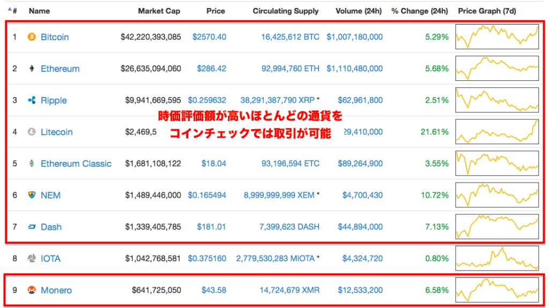Open the Ethereum Classic name link
Viewport: 549px width, 308px height.
coord(76,164)
